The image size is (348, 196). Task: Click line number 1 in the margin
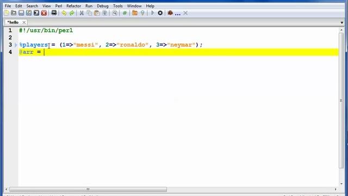point(10,30)
